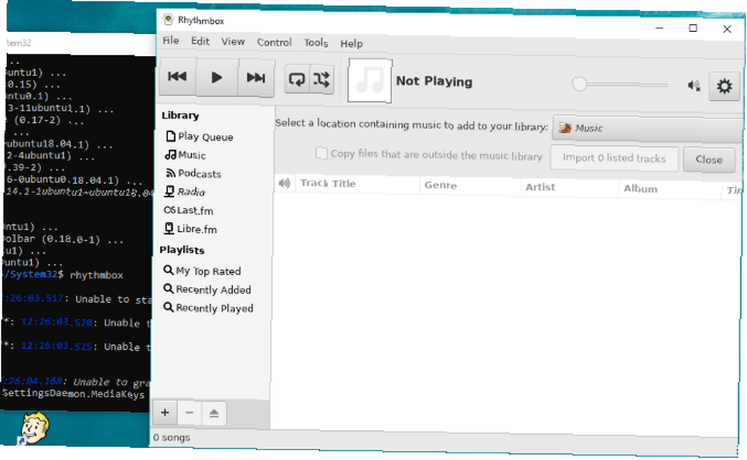Open the gear settings menu
747x460 pixels.
coord(724,86)
